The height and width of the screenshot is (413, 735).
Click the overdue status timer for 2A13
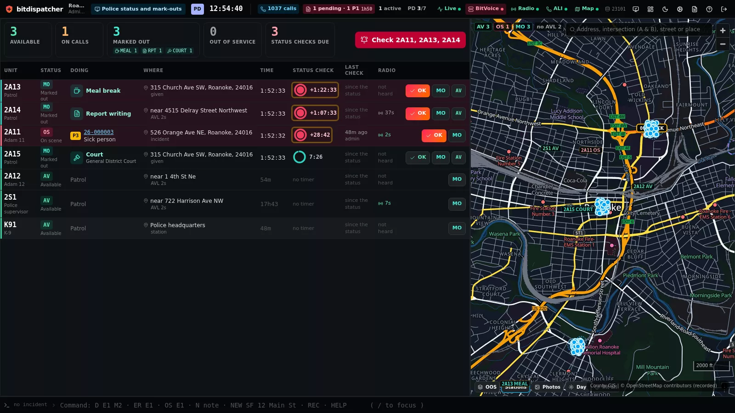pos(315,90)
